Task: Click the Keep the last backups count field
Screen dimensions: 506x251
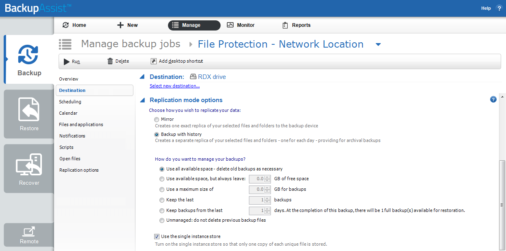Action: [257, 200]
